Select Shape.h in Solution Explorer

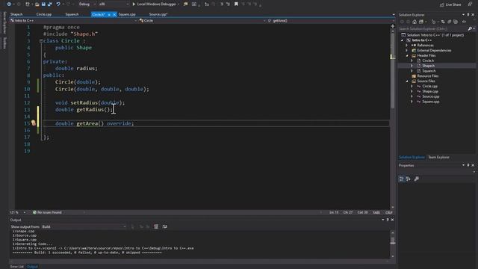pyautogui.click(x=428, y=66)
